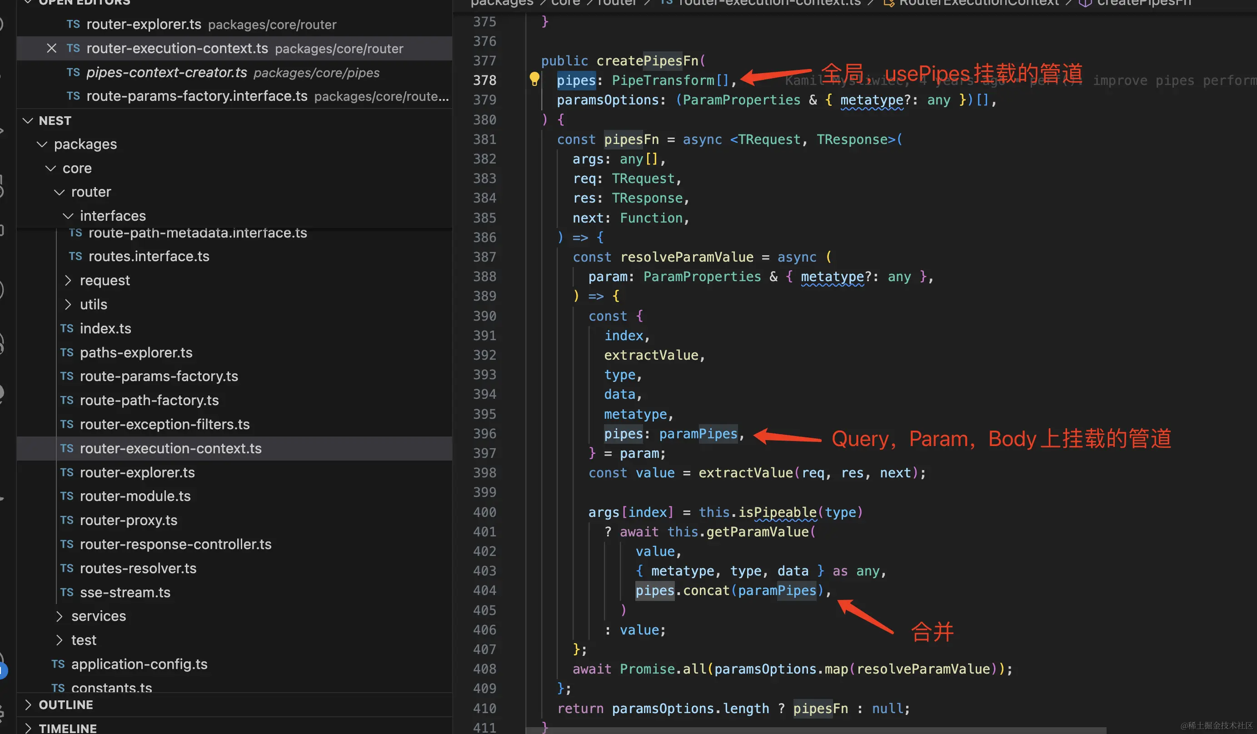Viewport: 1257px width, 734px height.
Task: Click TS icon beside router-proxy.ts
Action: [x=67, y=520]
